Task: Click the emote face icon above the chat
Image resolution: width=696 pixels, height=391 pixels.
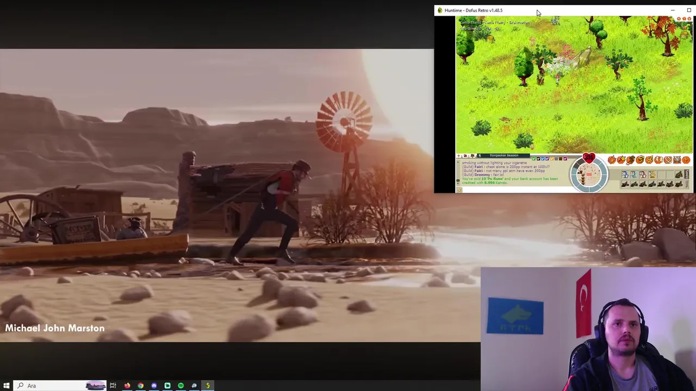Action: [x=465, y=156]
